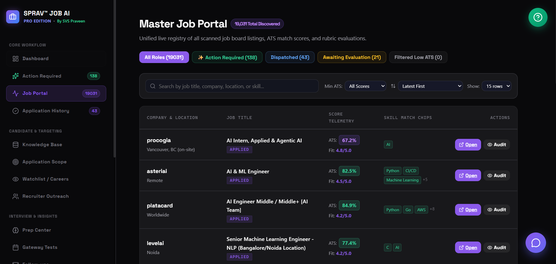Open the Min ATS All Scores dropdown
The image size is (556, 264).
point(366,86)
